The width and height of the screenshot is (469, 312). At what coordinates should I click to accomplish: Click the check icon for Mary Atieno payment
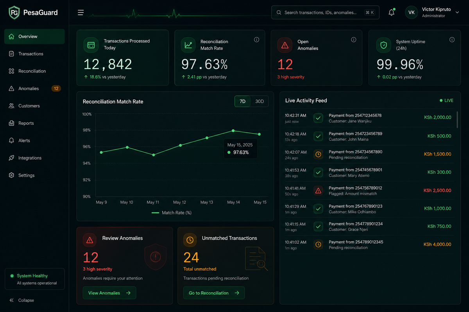(319, 172)
